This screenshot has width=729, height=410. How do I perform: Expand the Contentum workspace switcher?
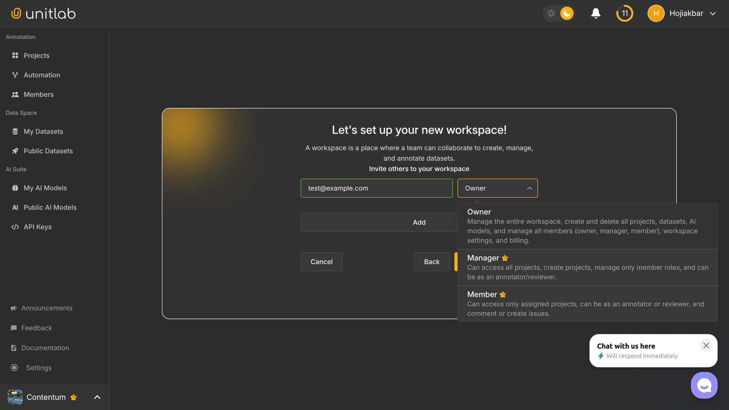click(97, 397)
